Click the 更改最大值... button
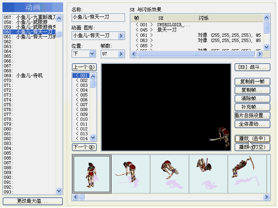Viewport: 278px width, 208px height. pos(33,201)
